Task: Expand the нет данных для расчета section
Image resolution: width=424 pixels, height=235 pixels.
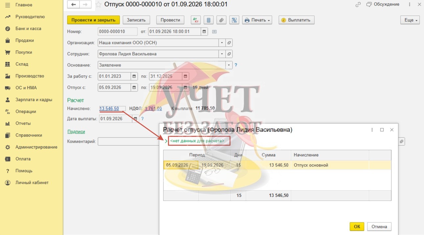Action: pyautogui.click(x=166, y=141)
